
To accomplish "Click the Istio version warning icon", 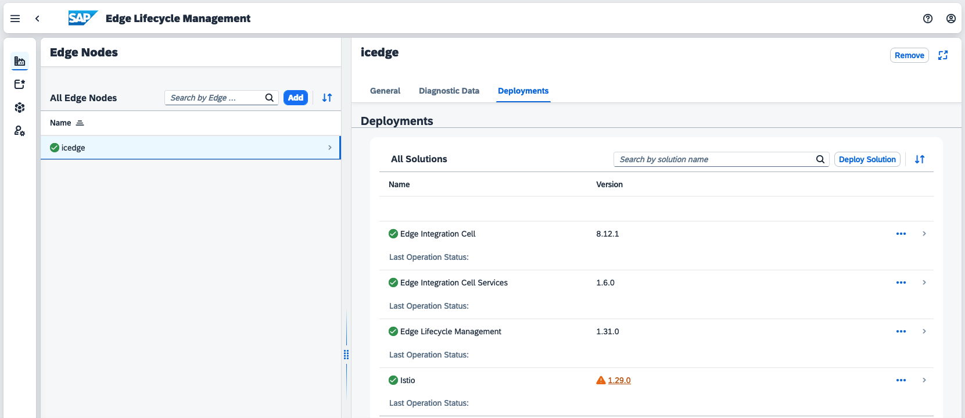I will point(601,380).
